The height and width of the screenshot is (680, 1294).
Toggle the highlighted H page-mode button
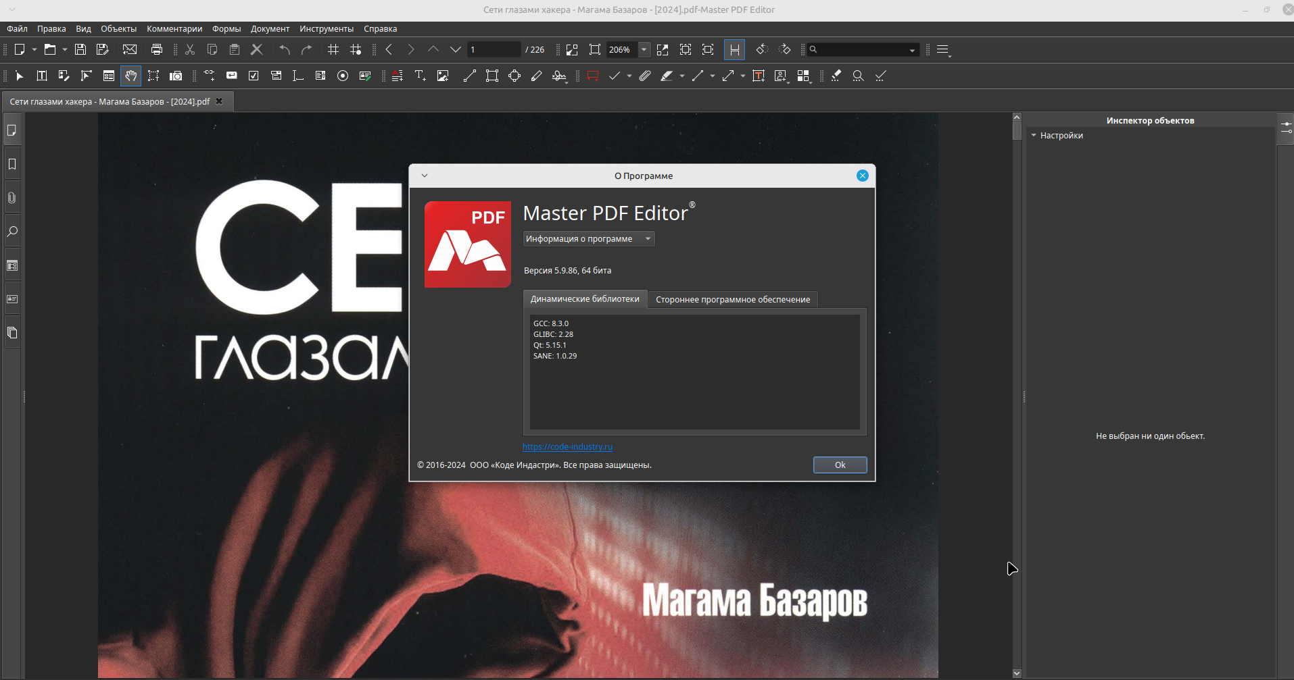point(734,49)
